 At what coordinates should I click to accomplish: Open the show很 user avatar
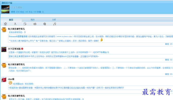[x=4, y=80]
